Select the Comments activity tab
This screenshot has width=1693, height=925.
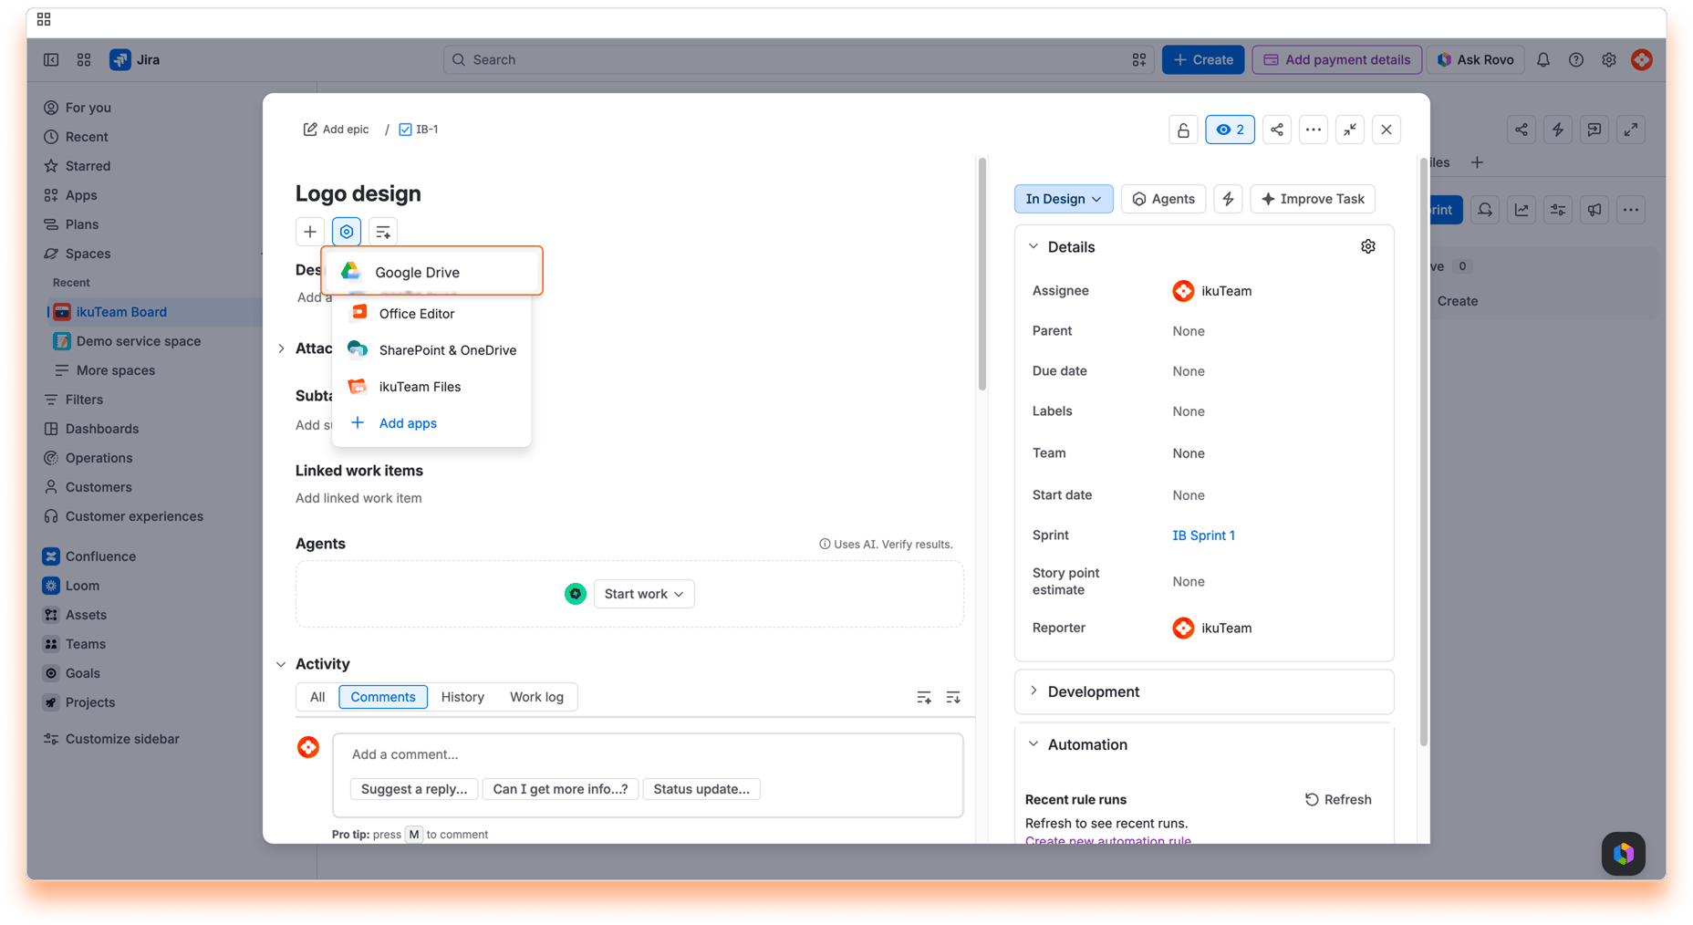click(383, 697)
